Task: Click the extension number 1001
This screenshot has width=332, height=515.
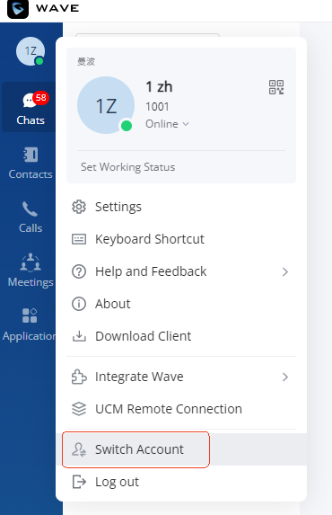Action: pyautogui.click(x=157, y=106)
